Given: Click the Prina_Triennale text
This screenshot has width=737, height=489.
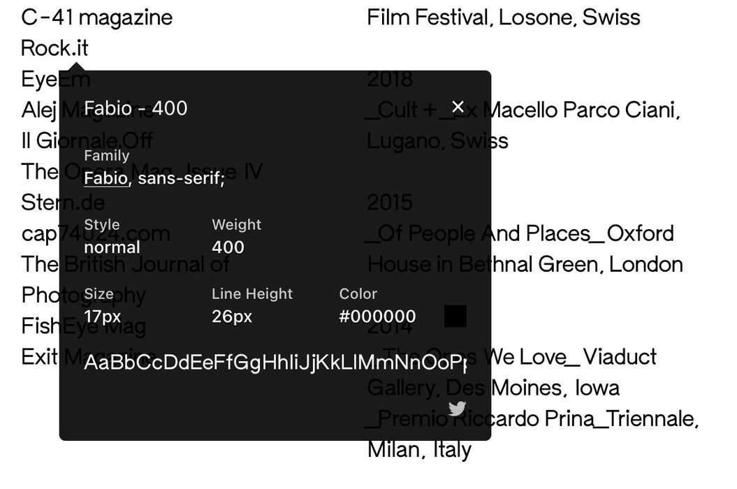Looking at the screenshot, I should pos(622,419).
